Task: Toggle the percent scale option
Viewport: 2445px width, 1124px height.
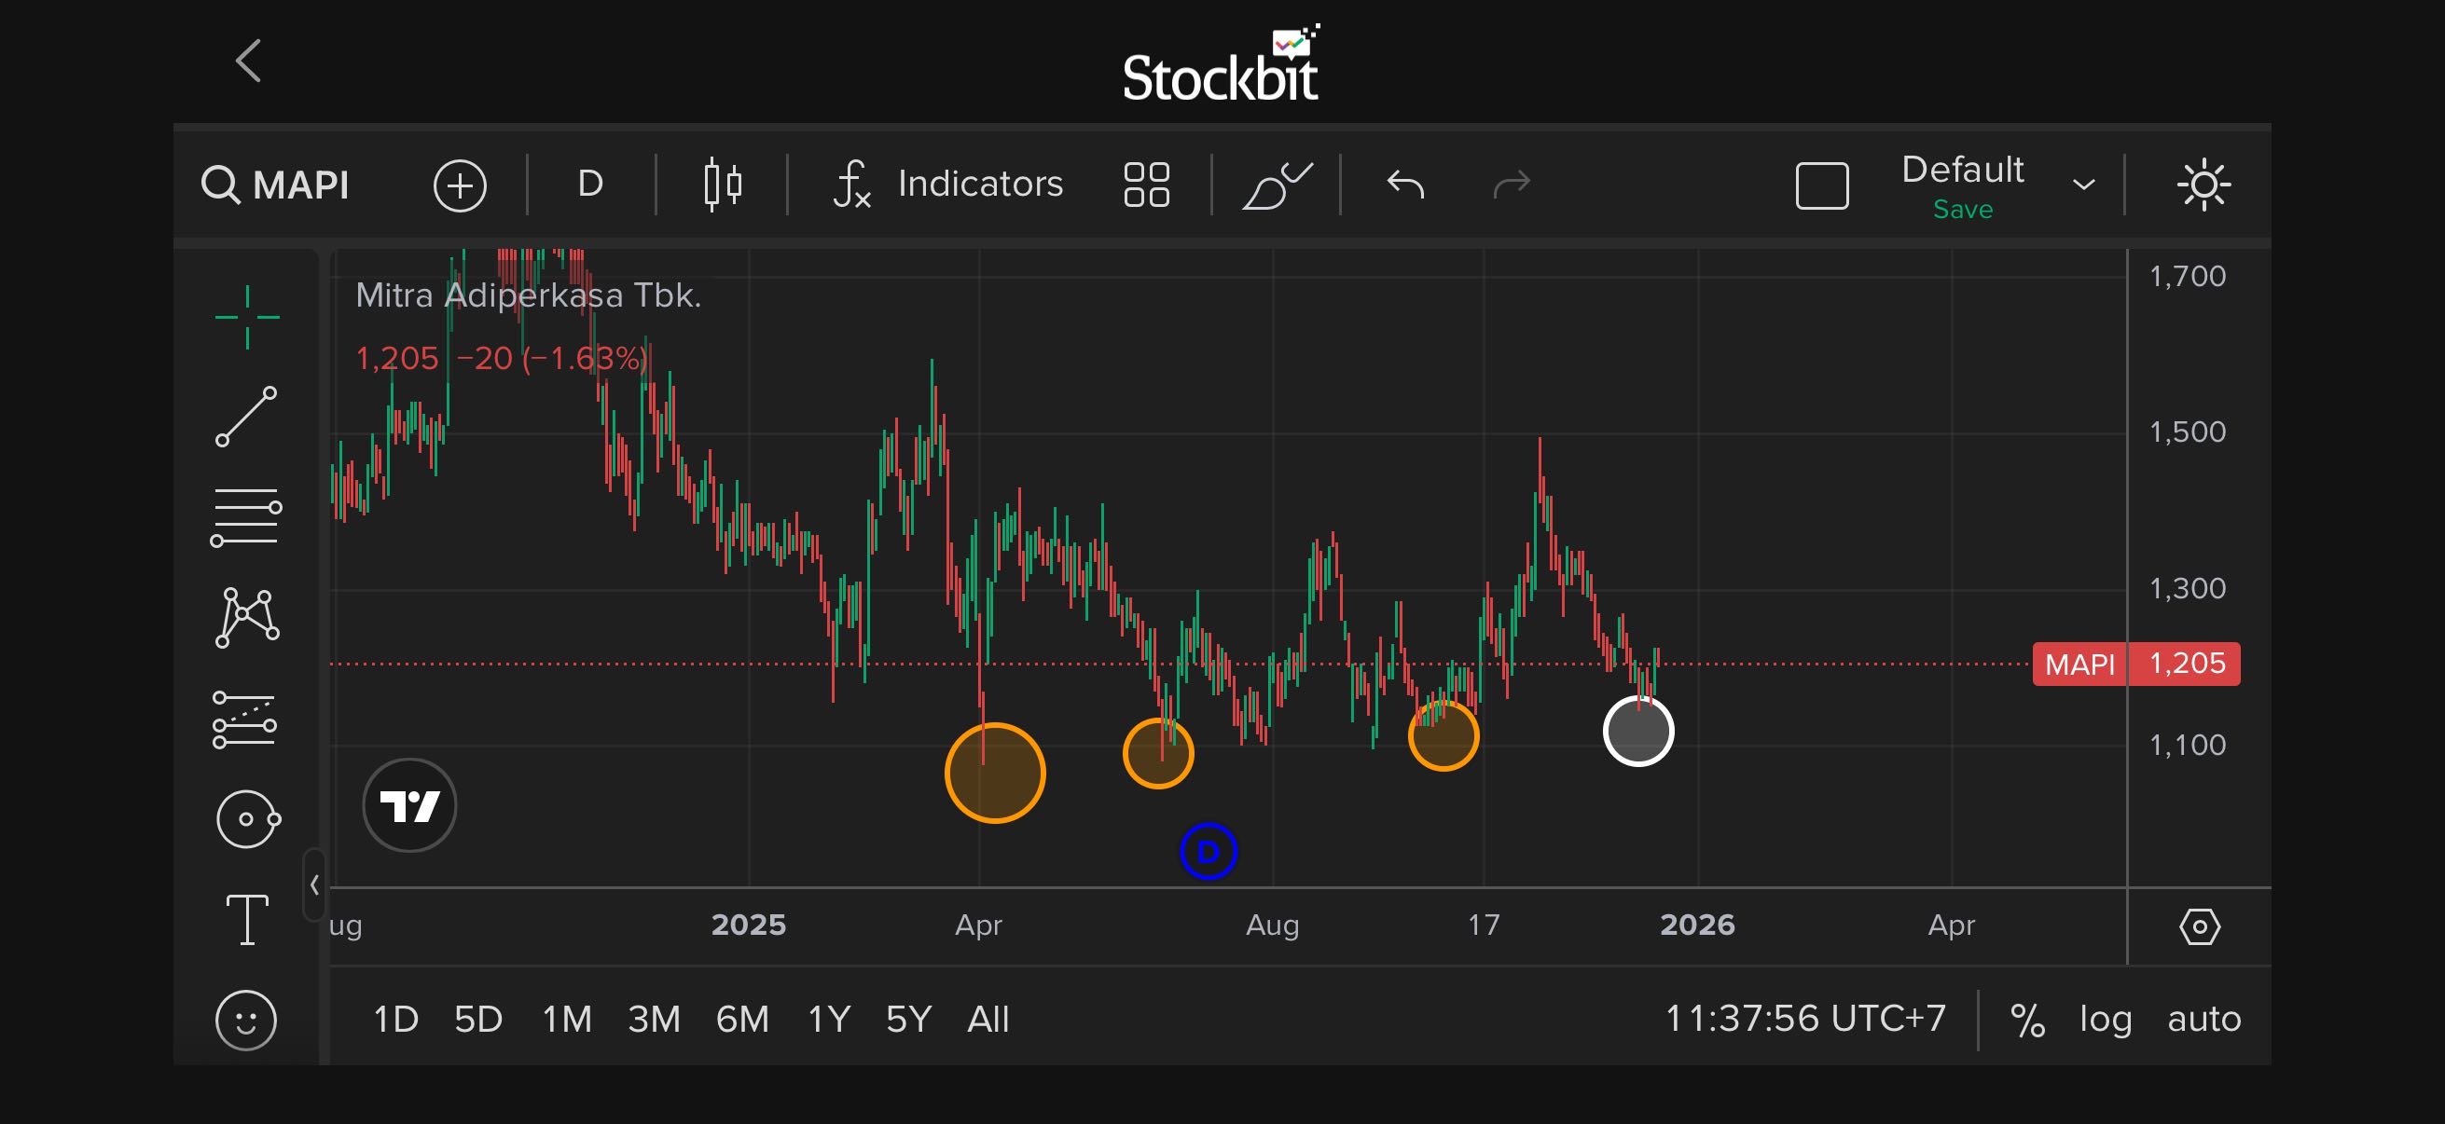Action: [x=2026, y=1020]
